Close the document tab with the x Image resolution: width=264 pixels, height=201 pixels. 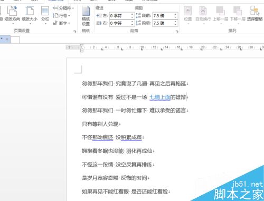pyautogui.click(x=7, y=39)
